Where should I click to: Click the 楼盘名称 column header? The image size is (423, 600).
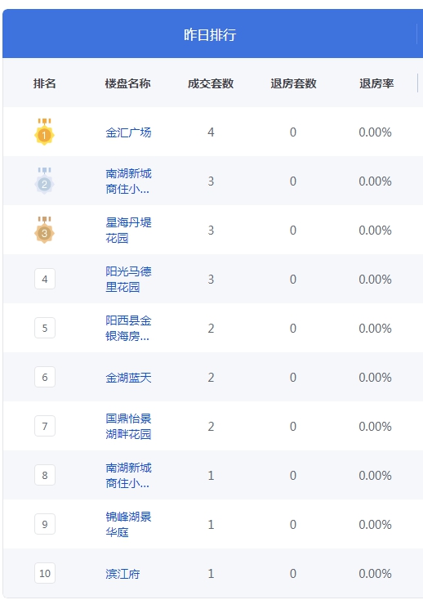(127, 83)
